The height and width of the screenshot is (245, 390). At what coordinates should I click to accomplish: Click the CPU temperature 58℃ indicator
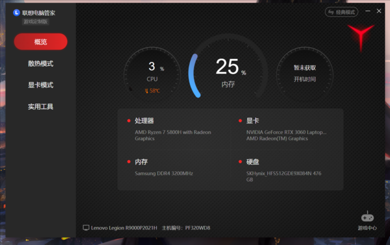pos(152,91)
